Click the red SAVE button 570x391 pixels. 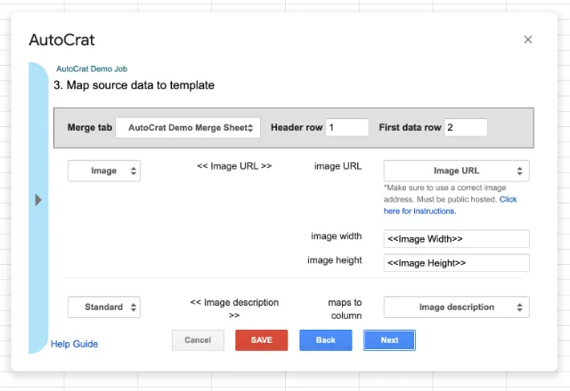point(261,340)
